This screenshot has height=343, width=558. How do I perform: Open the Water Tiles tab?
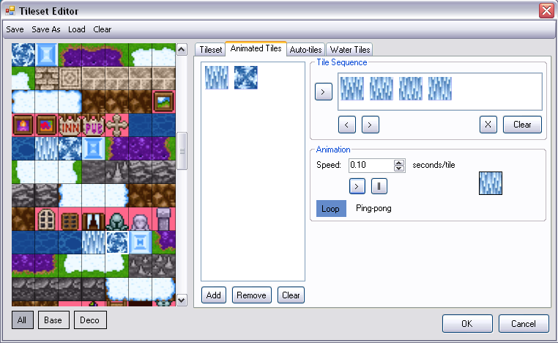pos(350,50)
